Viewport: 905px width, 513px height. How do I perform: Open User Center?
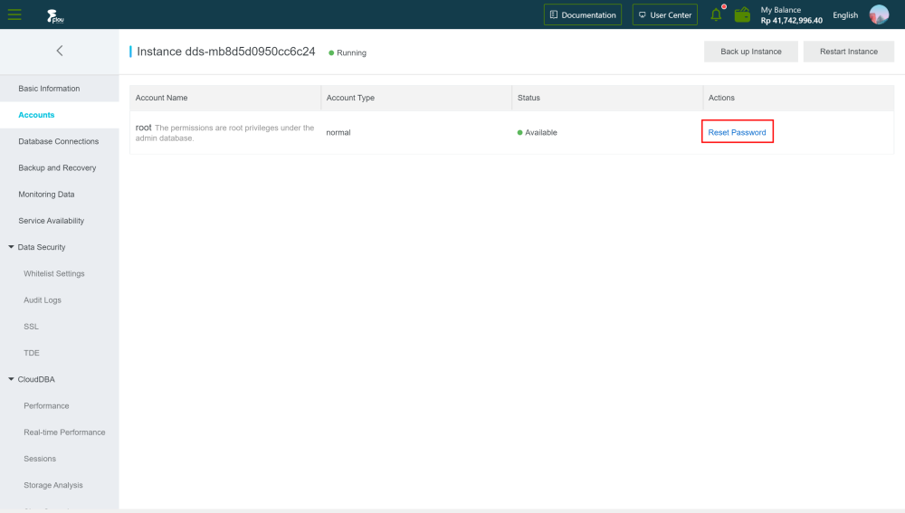point(665,15)
